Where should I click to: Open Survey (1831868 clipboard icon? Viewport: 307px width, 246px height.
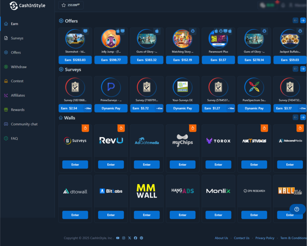point(75,87)
